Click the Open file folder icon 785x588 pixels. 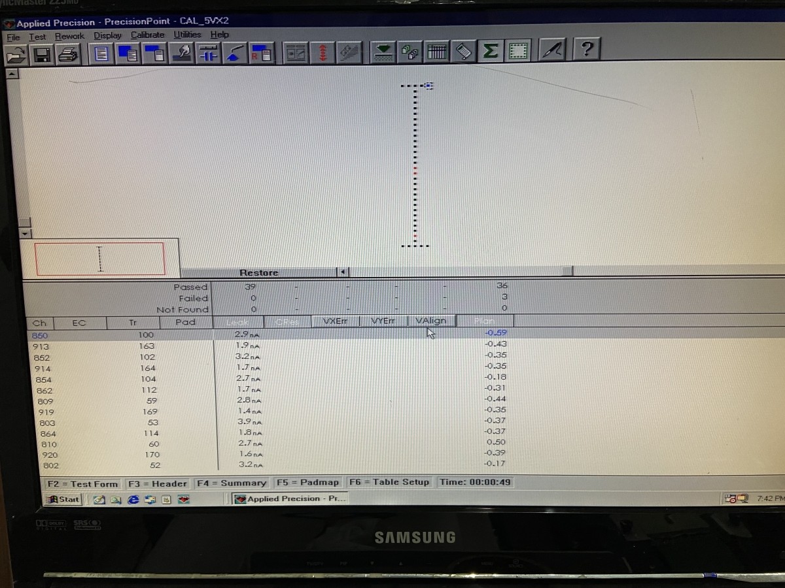[x=16, y=55]
